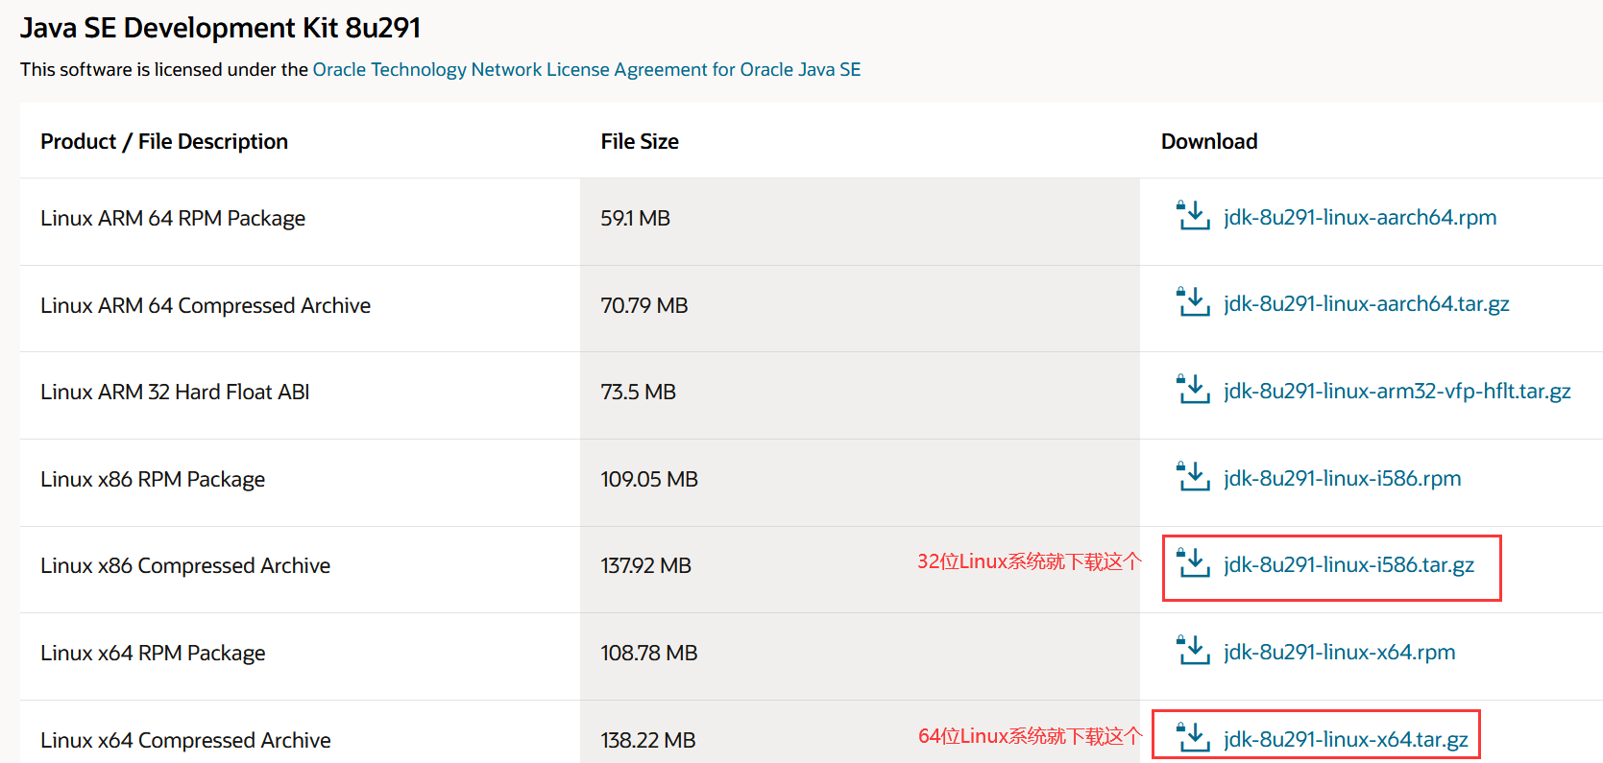This screenshot has width=1603, height=763.
Task: Click download icon for jdk-8u291-linux-i586.rpm
Action: click(x=1193, y=477)
